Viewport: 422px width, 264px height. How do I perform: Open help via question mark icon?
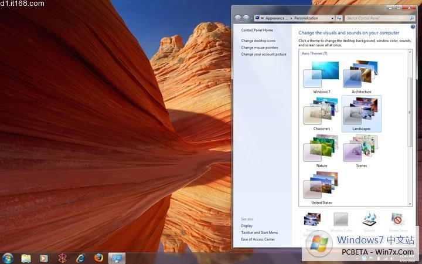[x=413, y=26]
